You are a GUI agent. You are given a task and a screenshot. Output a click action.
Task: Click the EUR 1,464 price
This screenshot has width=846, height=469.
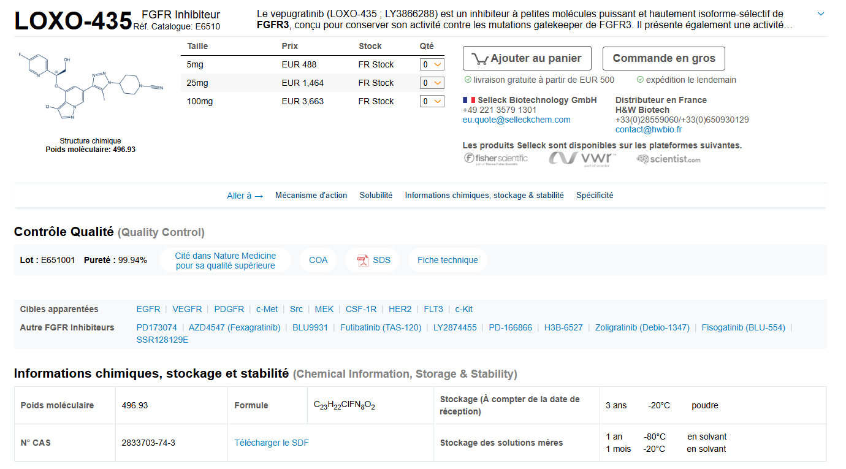[x=303, y=83]
